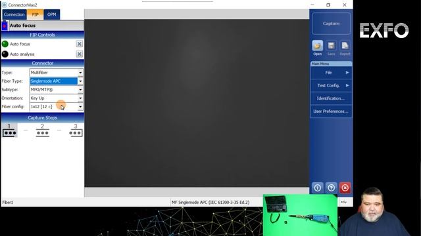
Task: Toggle Auto focus checkbox
Action: [79, 44]
